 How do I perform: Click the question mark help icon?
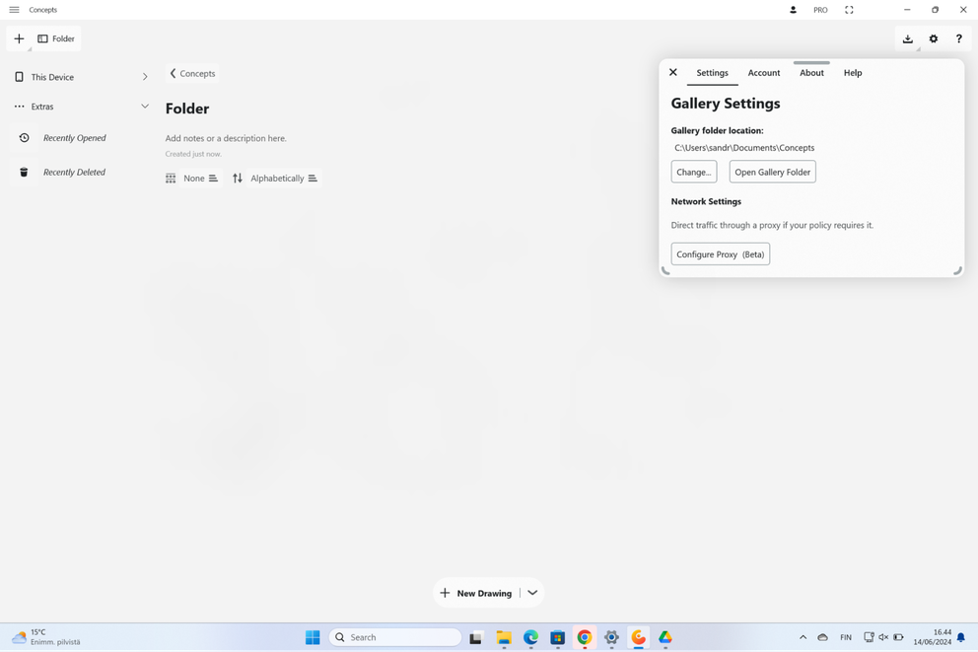(959, 38)
